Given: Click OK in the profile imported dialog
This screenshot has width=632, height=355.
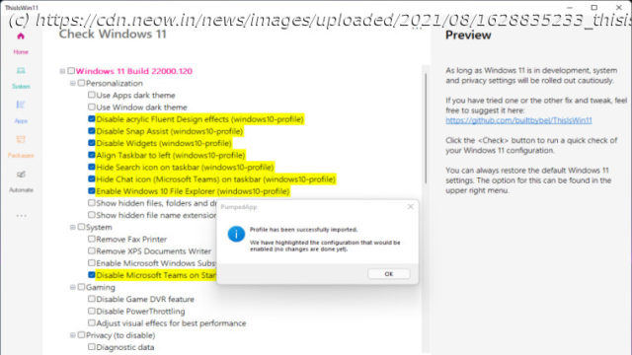Looking at the screenshot, I should [388, 274].
